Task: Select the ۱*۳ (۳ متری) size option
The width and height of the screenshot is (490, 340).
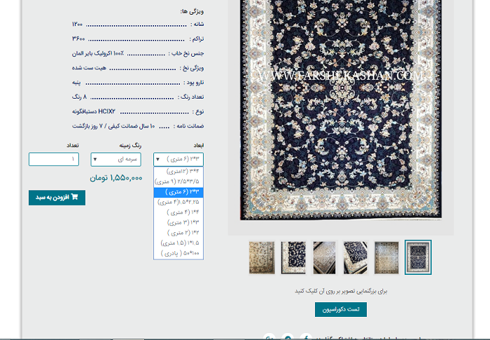Action: pos(178,222)
